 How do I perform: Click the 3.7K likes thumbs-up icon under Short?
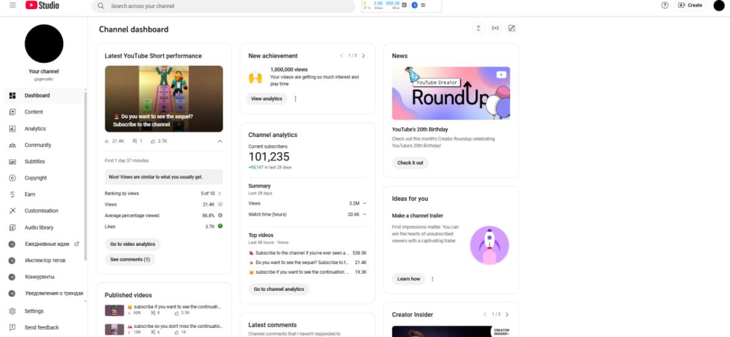(x=153, y=141)
